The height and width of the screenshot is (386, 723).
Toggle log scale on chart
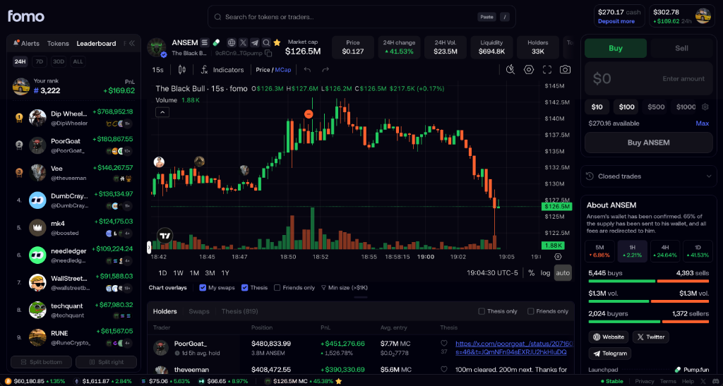coord(546,272)
